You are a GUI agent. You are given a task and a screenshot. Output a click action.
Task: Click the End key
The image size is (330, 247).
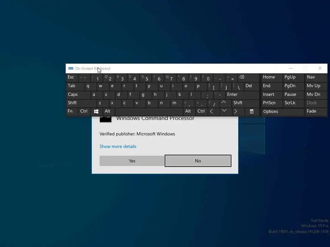(x=272, y=86)
